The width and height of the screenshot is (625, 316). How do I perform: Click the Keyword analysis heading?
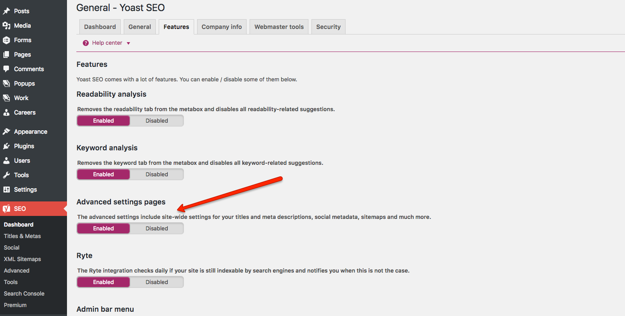(107, 148)
